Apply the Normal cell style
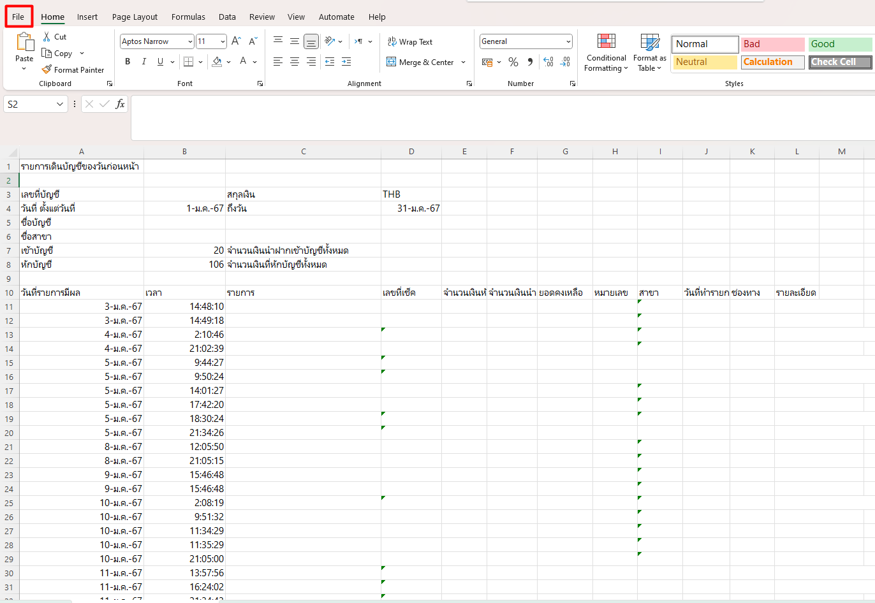 [705, 44]
